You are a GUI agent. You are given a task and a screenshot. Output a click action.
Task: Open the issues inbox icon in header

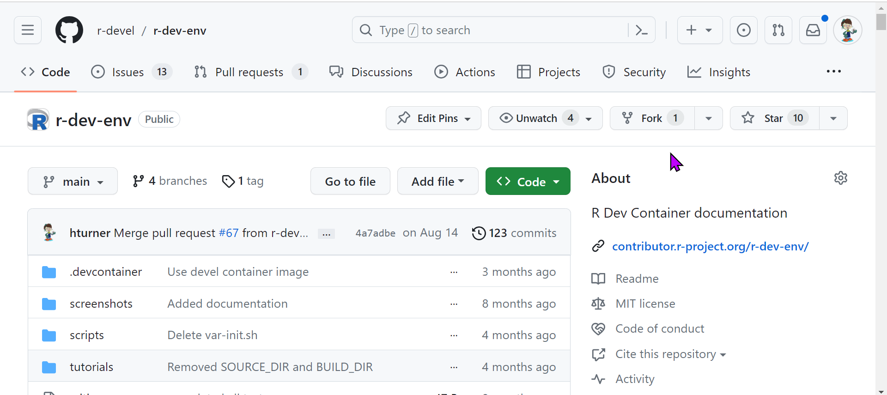point(743,30)
